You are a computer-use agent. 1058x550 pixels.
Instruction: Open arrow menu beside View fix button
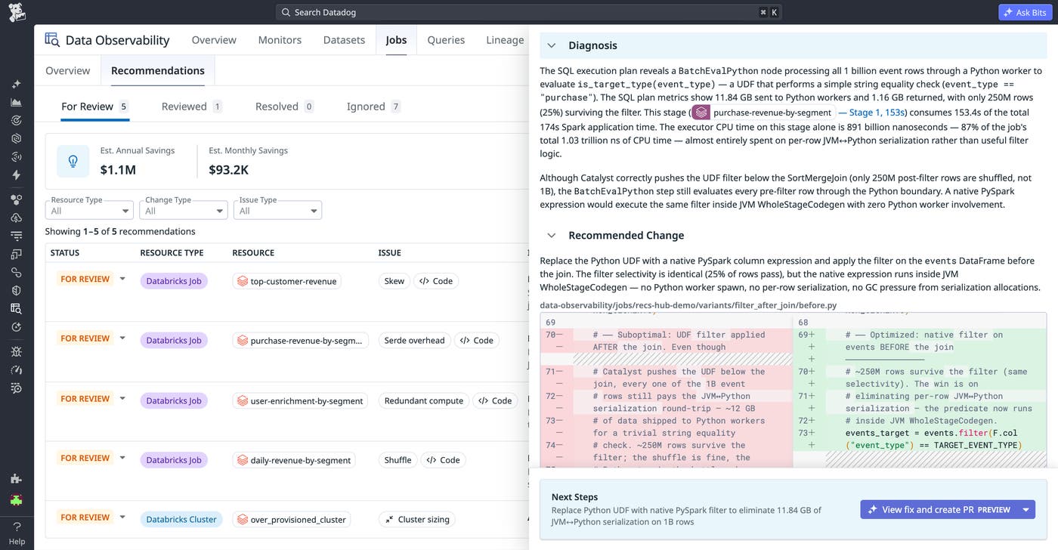tap(1026, 509)
